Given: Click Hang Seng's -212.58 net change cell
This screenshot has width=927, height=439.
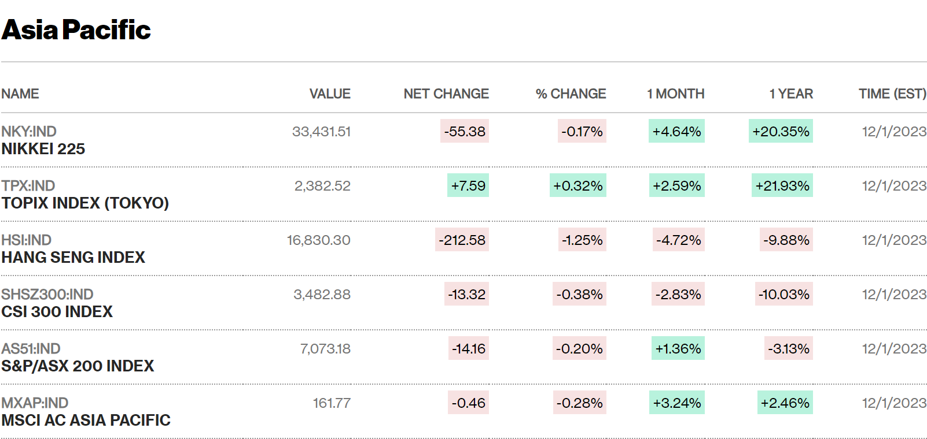Looking at the screenshot, I should click(462, 240).
